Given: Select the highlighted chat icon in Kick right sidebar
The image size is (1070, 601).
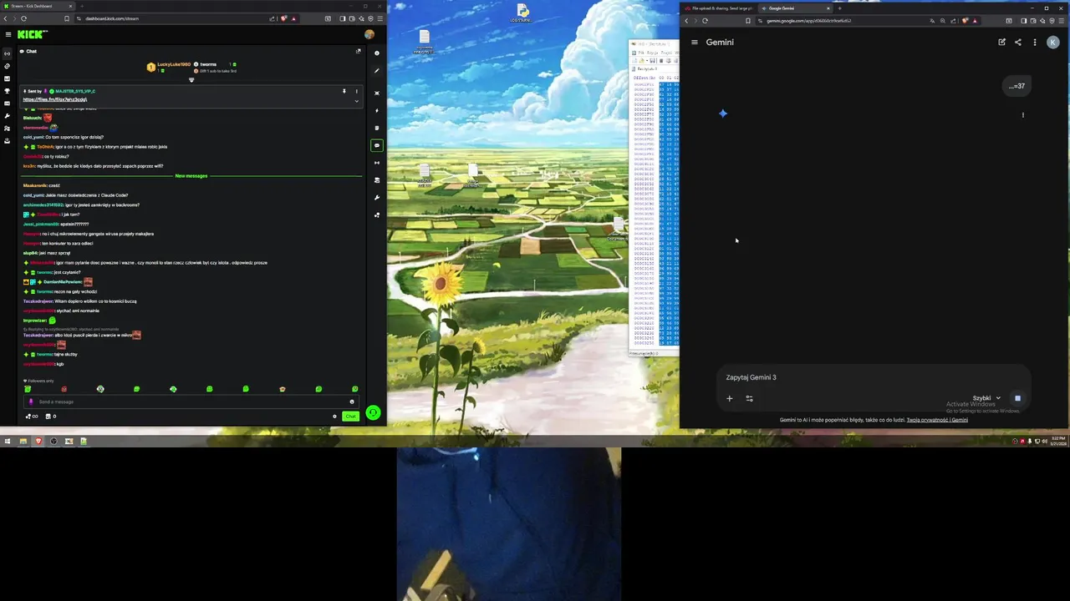Looking at the screenshot, I should click(377, 145).
